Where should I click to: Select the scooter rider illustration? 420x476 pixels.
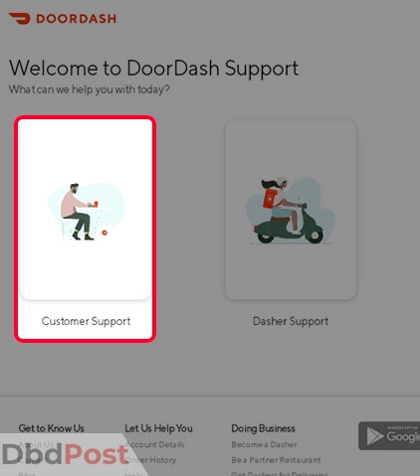coord(290,210)
